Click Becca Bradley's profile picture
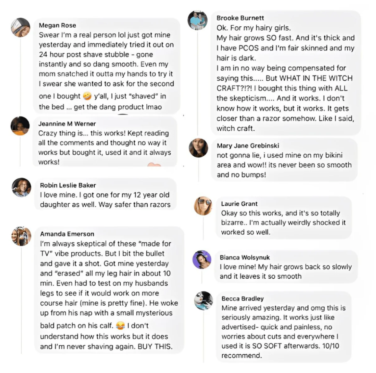This screenshot has width=376, height=373. (204, 301)
